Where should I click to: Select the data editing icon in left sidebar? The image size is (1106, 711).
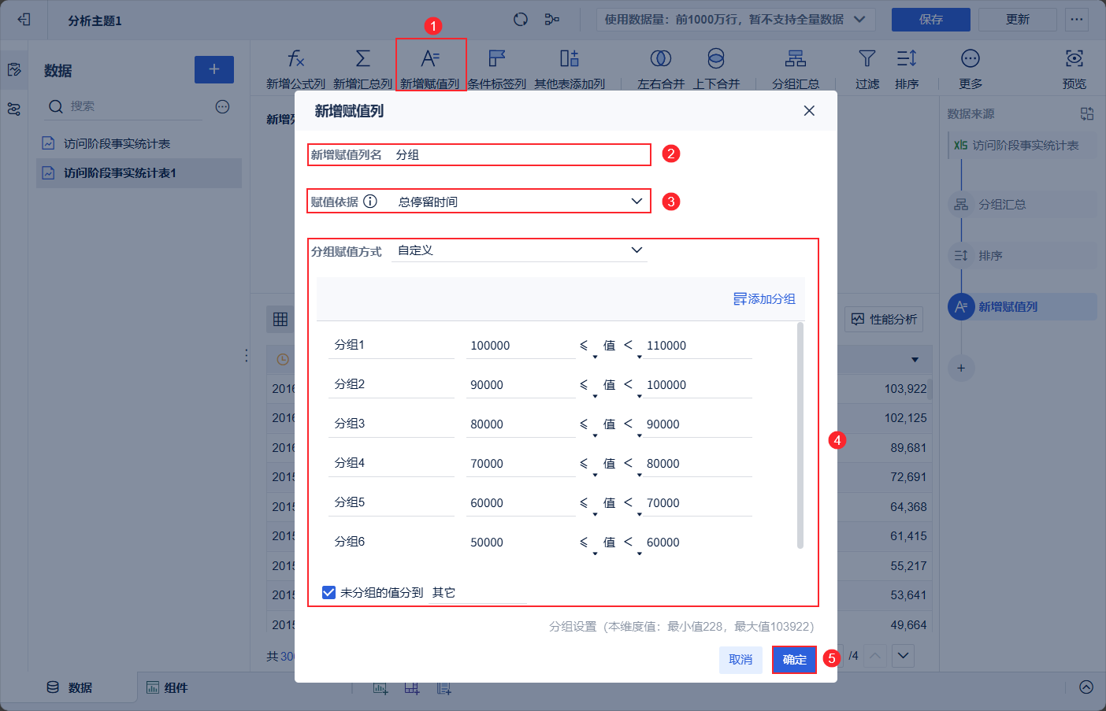coord(14,70)
